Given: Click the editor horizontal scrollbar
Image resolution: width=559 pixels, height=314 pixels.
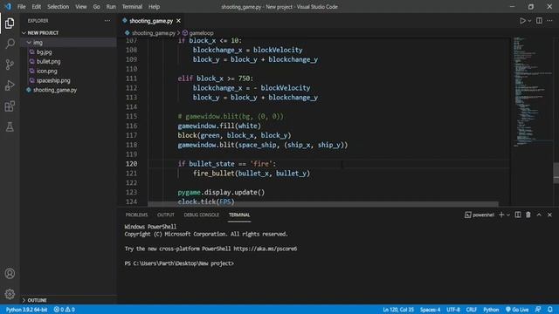Looking at the screenshot, I should [323, 204].
